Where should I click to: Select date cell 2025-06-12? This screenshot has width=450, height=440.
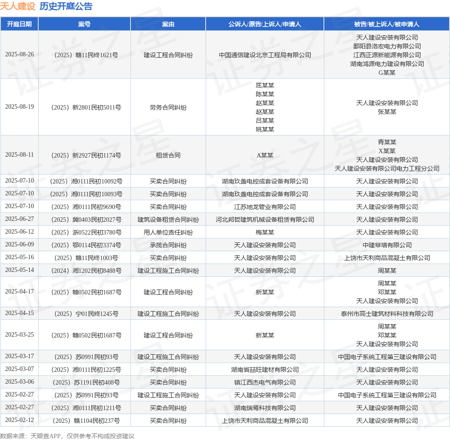[x=19, y=231]
